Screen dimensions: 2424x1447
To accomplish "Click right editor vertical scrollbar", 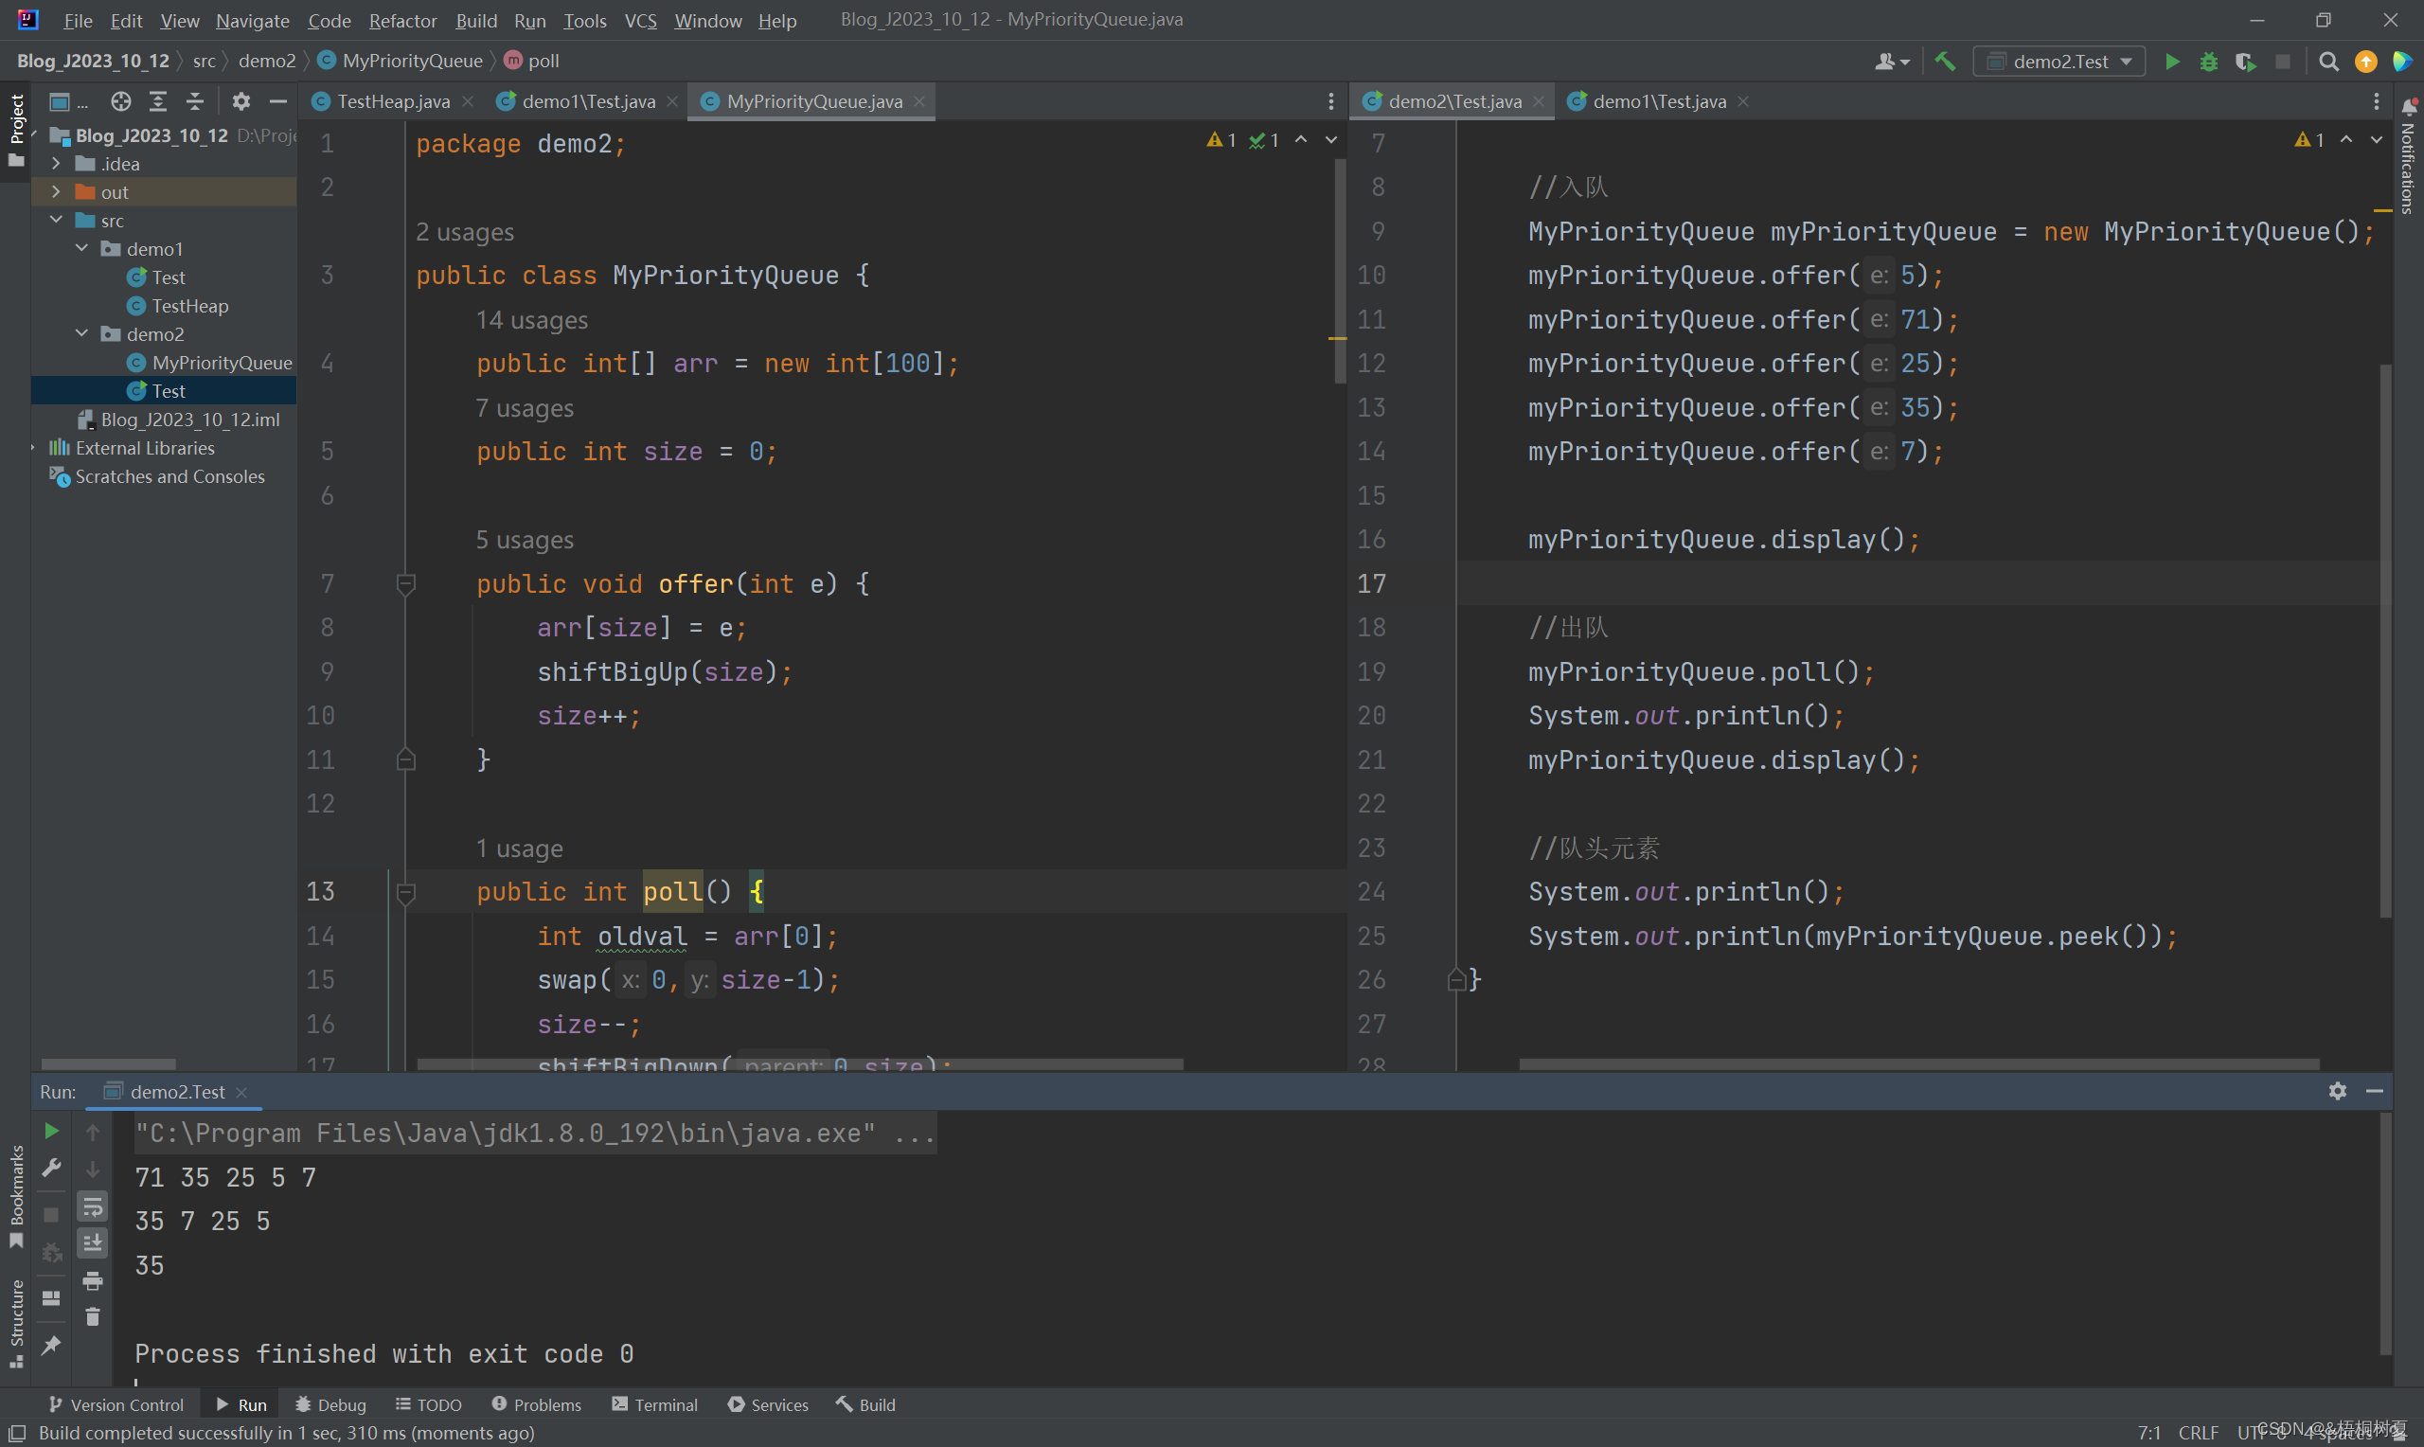I will click(x=2385, y=639).
